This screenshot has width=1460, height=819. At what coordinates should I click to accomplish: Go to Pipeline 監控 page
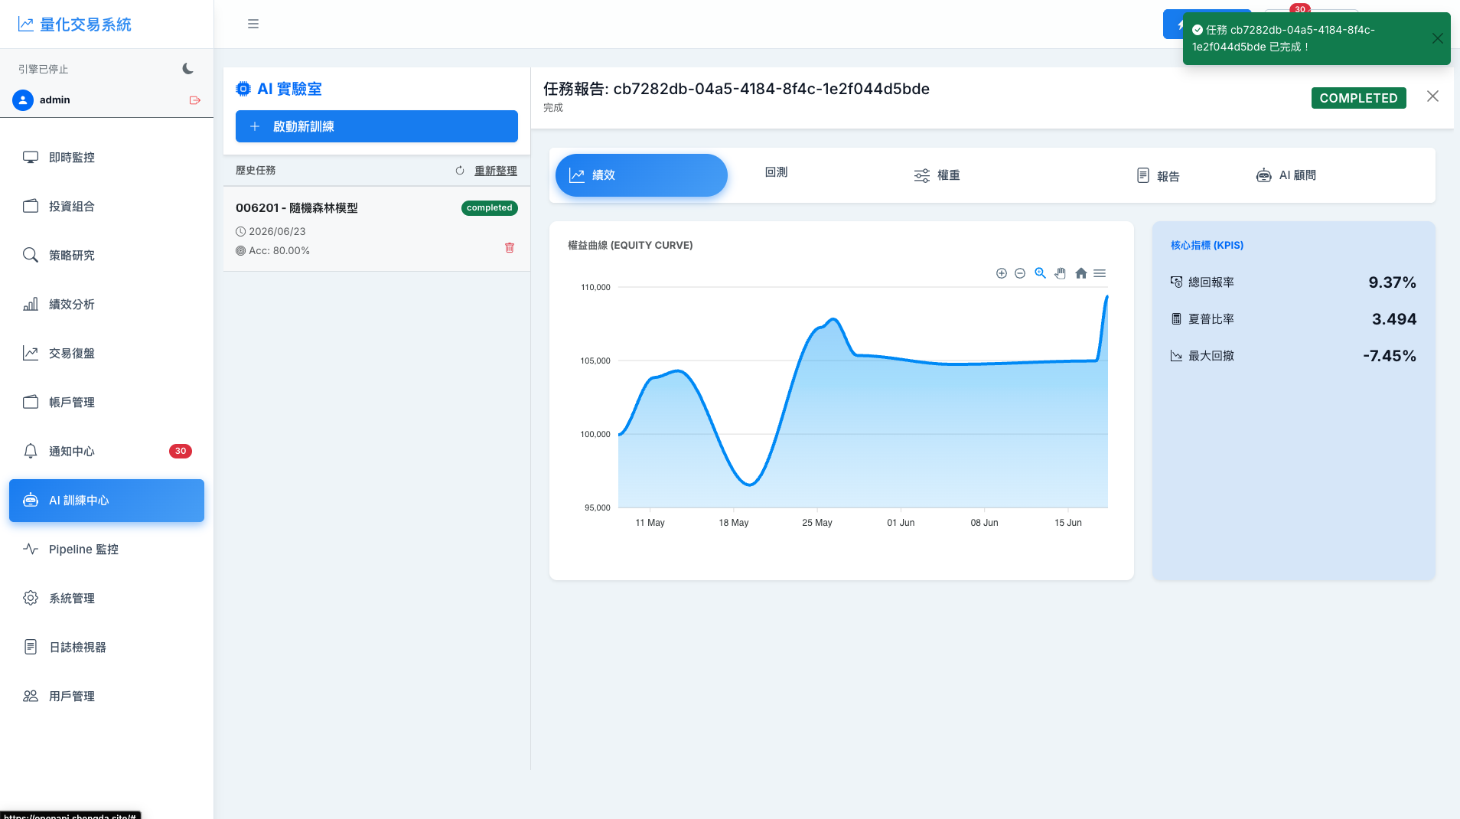click(x=106, y=550)
